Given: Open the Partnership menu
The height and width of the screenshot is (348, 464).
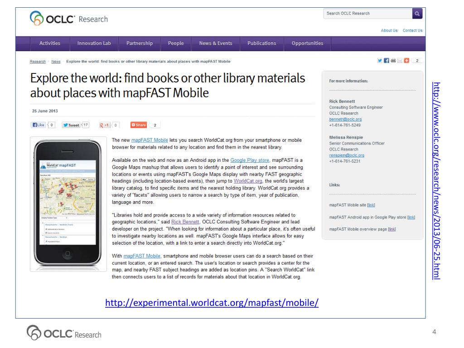Looking at the screenshot, I should coord(140,43).
